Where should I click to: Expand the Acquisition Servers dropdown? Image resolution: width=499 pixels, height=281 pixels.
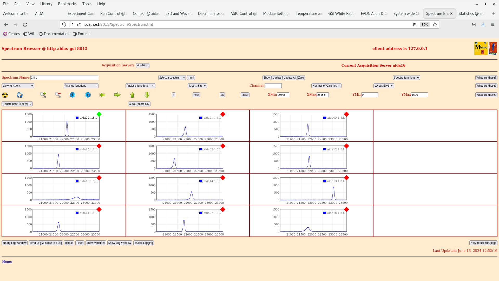[x=143, y=65]
